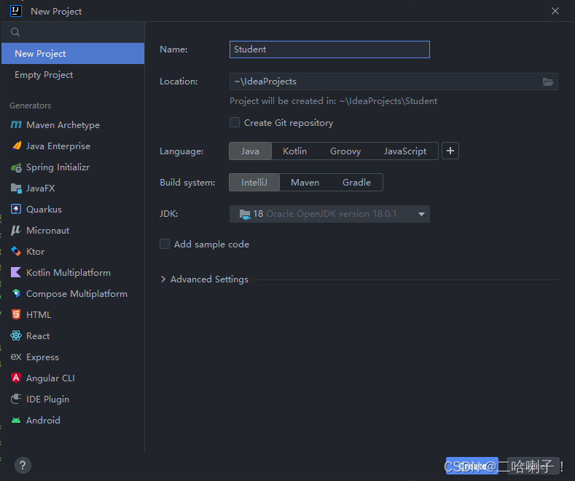Choose Spring Initializr generator
Viewport: 575px width, 481px height.
pyautogui.click(x=73, y=167)
